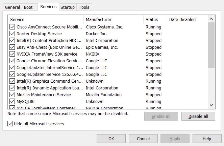The height and width of the screenshot is (146, 224).
Task: Open the Tools tab
Action: coord(84,7)
